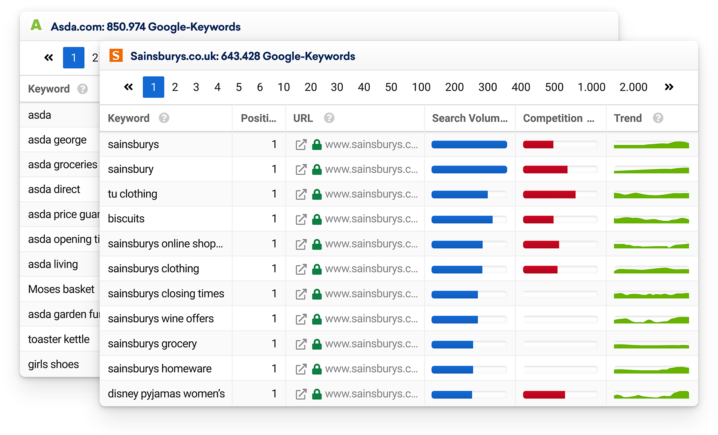Screen dimensions: 718x435
Task: Click help icon next to URL column header
Action: [329, 118]
